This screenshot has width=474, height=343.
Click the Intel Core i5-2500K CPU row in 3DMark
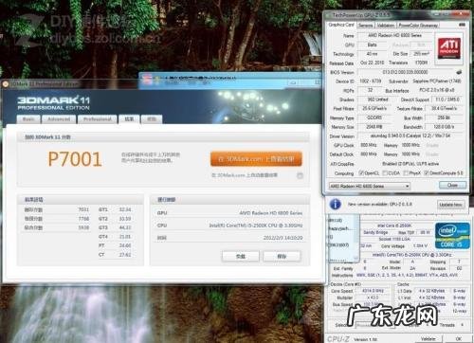coord(229,226)
